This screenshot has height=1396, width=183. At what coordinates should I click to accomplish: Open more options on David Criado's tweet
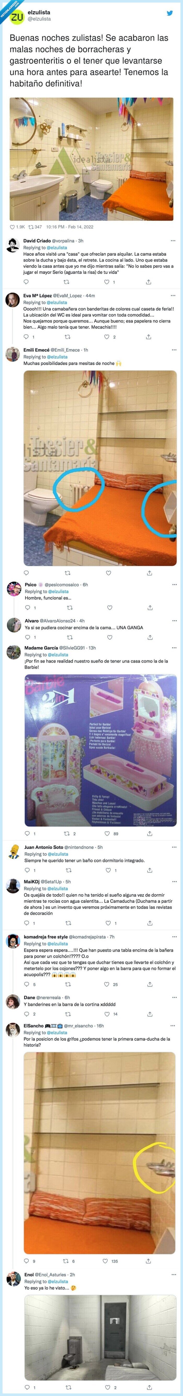(x=173, y=241)
